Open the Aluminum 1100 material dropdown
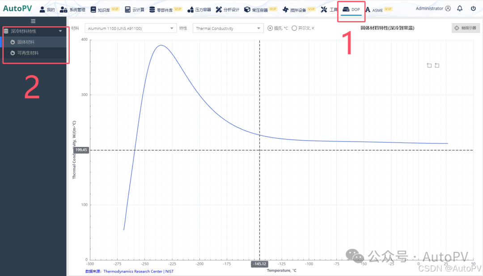Viewport: 483px width, 276px height. coord(131,28)
